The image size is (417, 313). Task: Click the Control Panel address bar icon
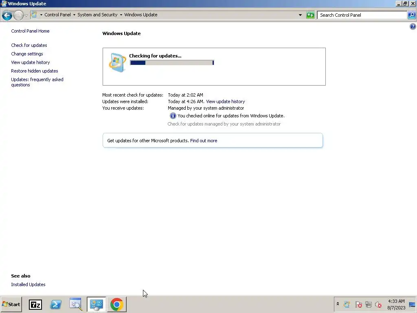click(34, 14)
